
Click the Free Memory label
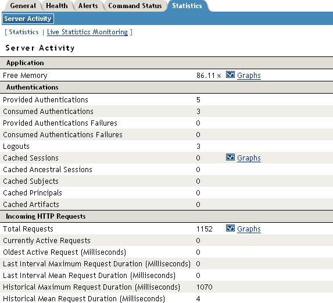coord(25,76)
